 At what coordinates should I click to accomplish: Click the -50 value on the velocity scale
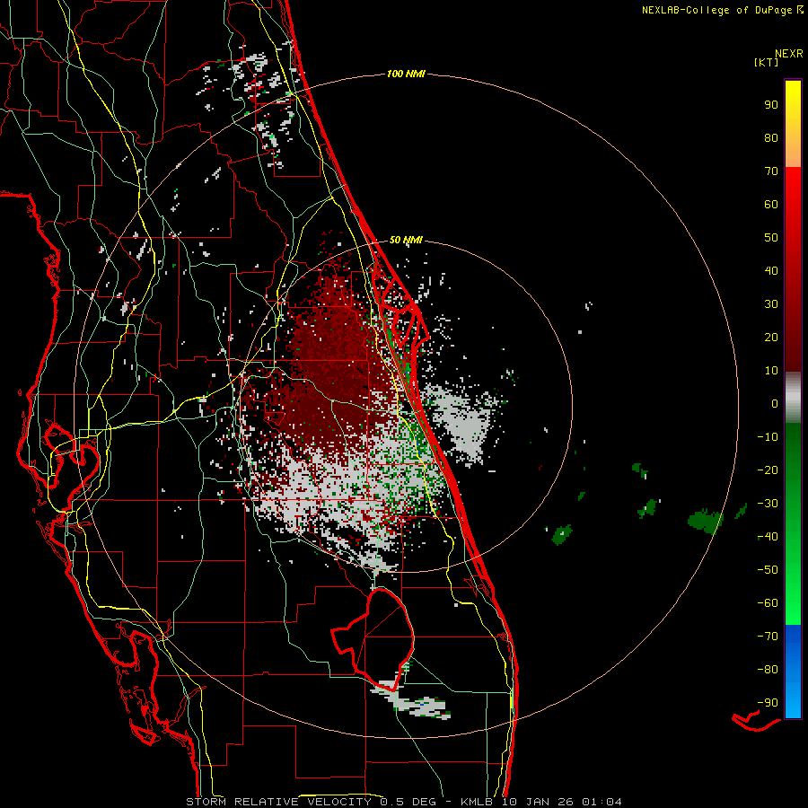click(x=768, y=569)
